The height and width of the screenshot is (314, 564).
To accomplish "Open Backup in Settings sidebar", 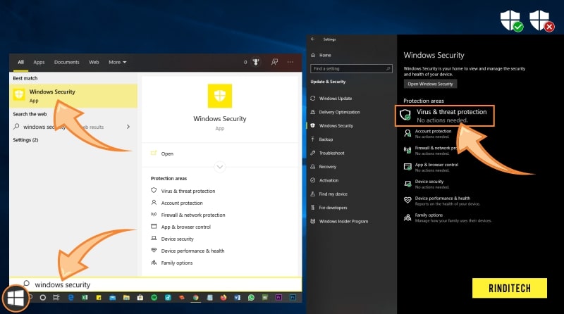I will click(321, 139).
